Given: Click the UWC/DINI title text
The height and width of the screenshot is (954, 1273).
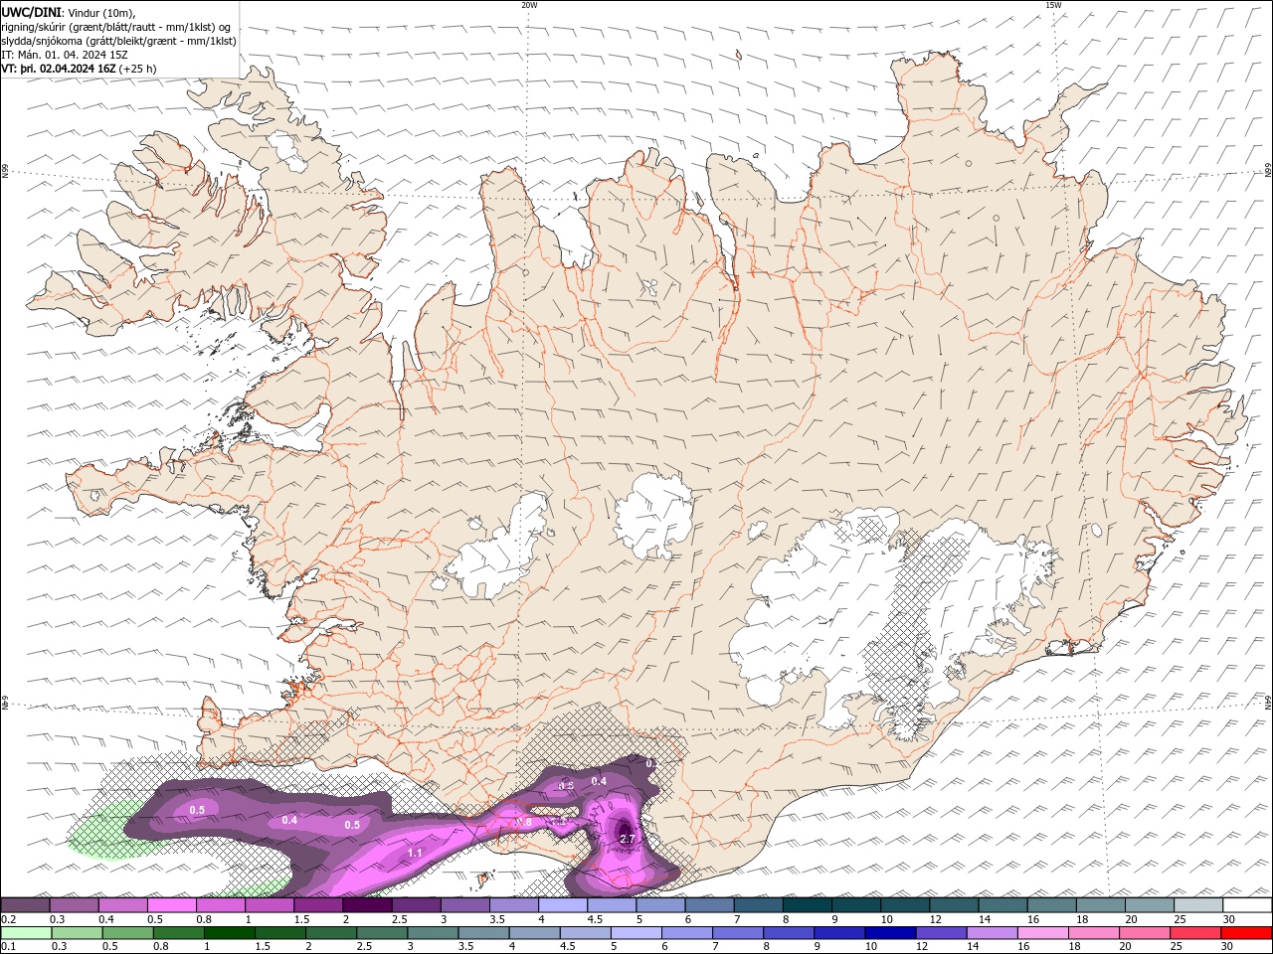Looking at the screenshot, I should 31,12.
